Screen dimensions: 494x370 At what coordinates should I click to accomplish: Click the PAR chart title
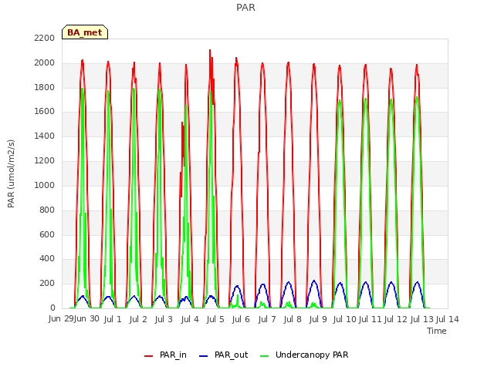pyautogui.click(x=245, y=8)
